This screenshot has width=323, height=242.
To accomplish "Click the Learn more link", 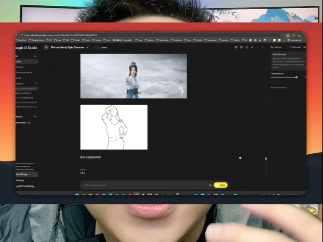I will pos(29,170).
